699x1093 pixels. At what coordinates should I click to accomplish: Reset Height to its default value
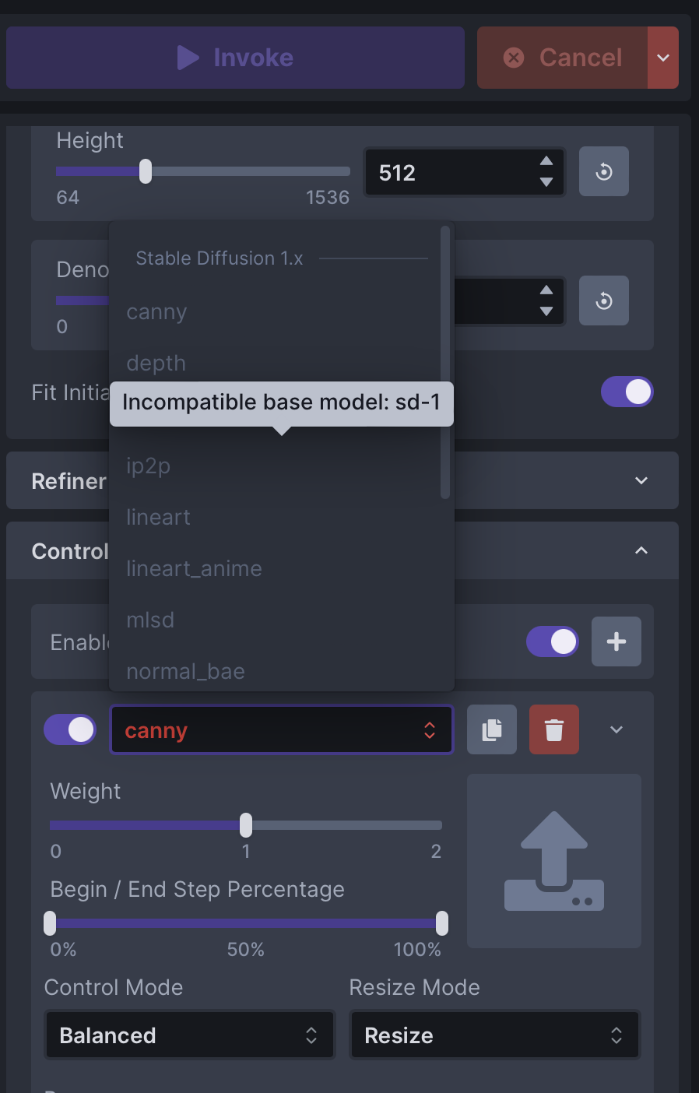pos(603,171)
